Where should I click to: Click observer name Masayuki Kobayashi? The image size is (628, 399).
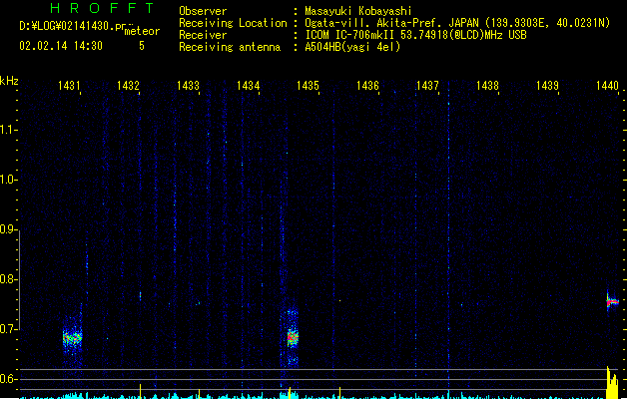click(357, 11)
